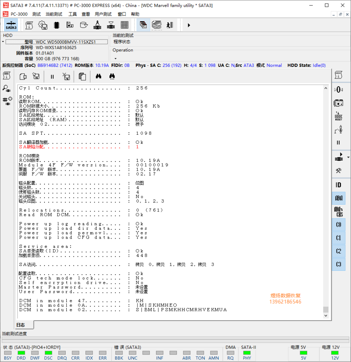
Task: Click the binoculars find icon
Action: click(99, 76)
